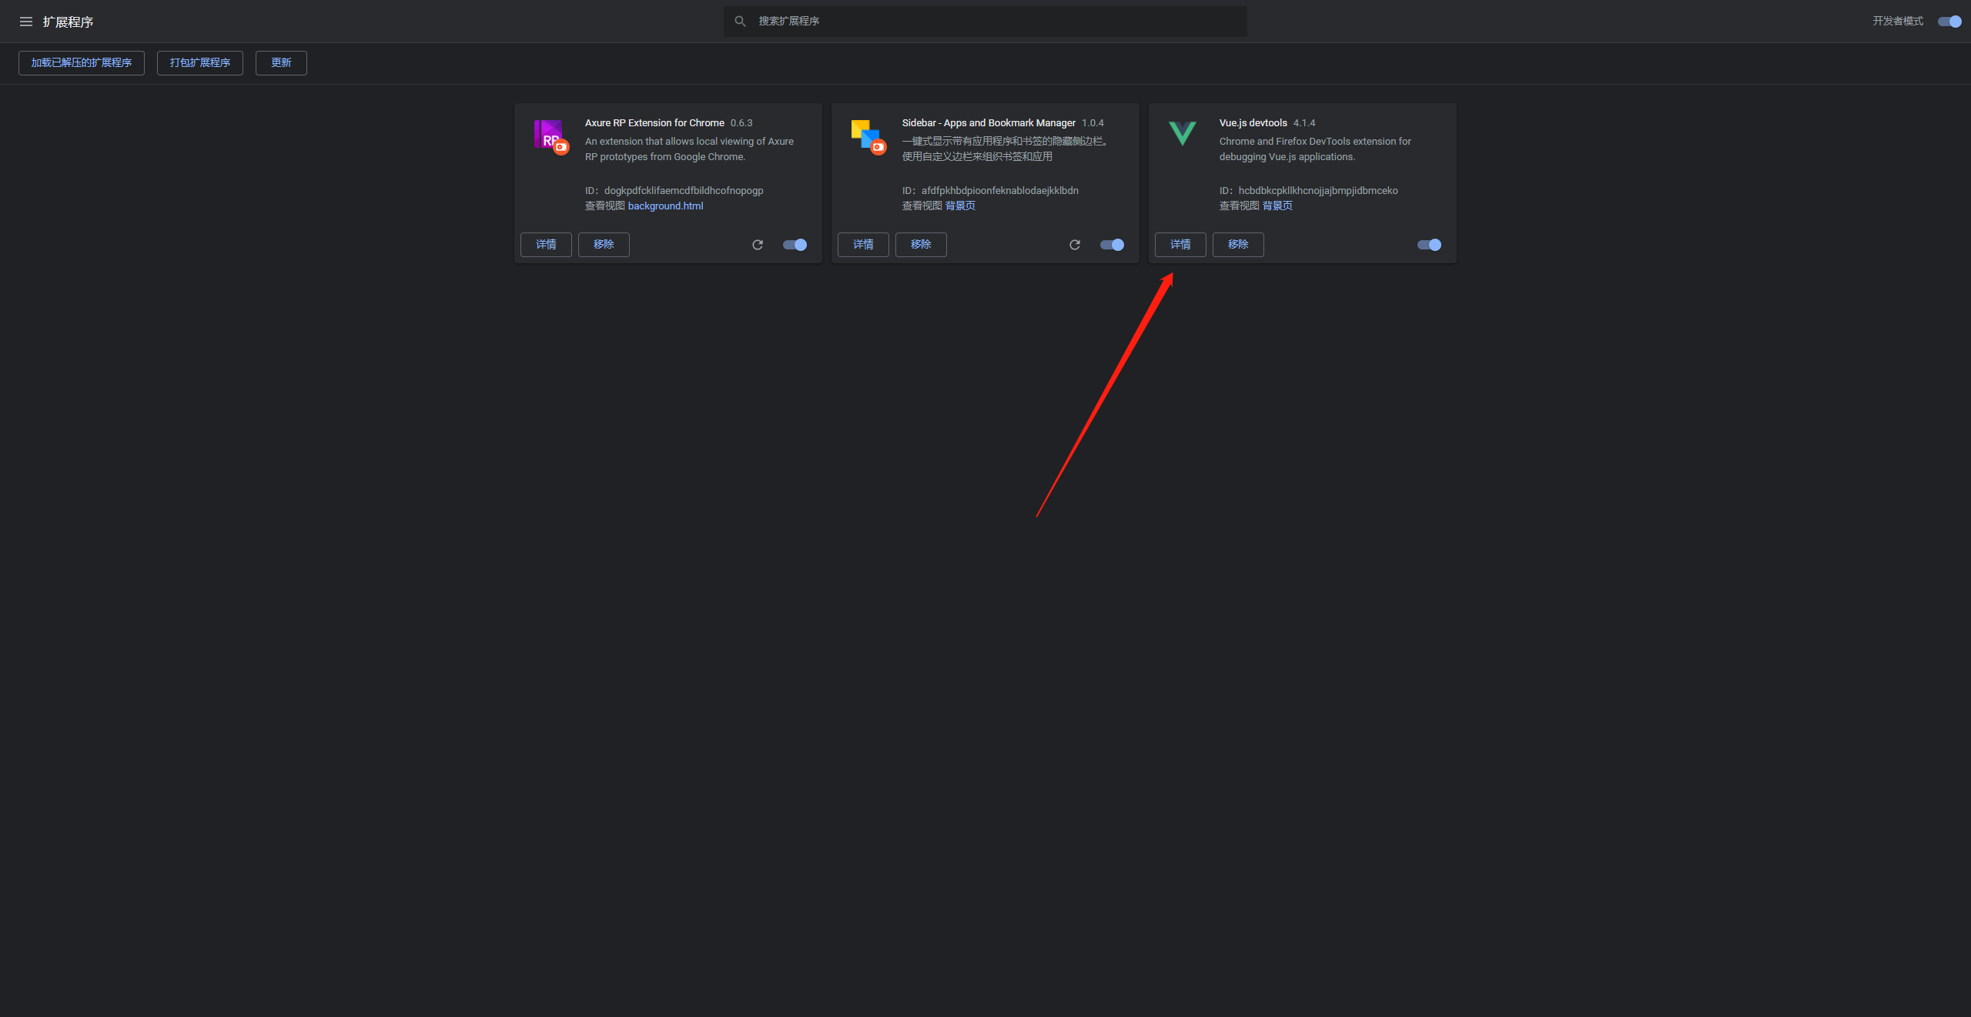The width and height of the screenshot is (1971, 1017).
Task: Click 加载已解压的扩展程序 button
Action: click(x=82, y=63)
